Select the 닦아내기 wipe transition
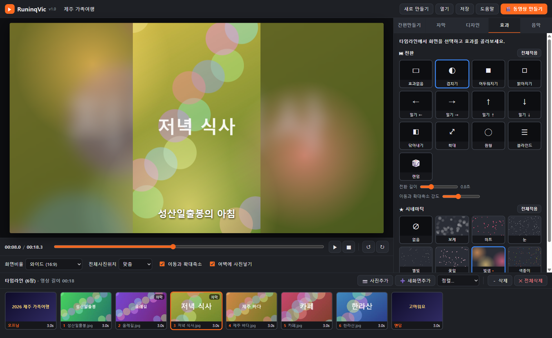The height and width of the screenshot is (338, 552). pos(416,136)
